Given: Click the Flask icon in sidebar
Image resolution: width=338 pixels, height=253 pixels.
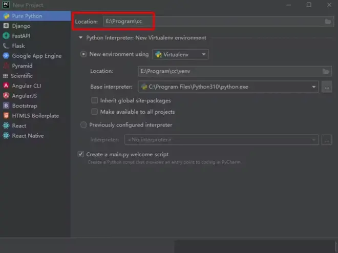Looking at the screenshot, I should pos(6,46).
